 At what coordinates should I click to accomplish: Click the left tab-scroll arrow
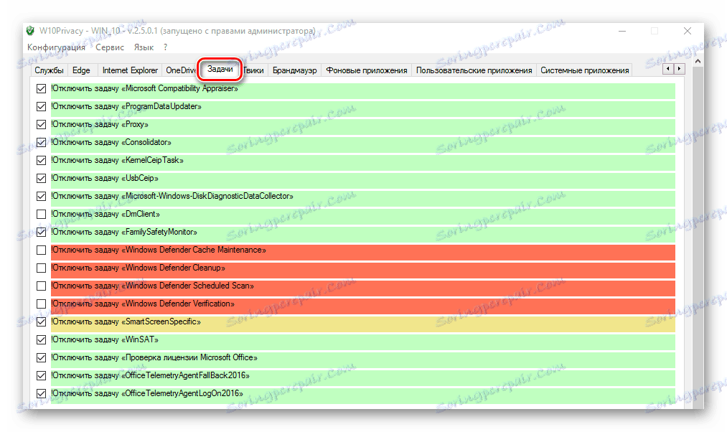tap(667, 67)
